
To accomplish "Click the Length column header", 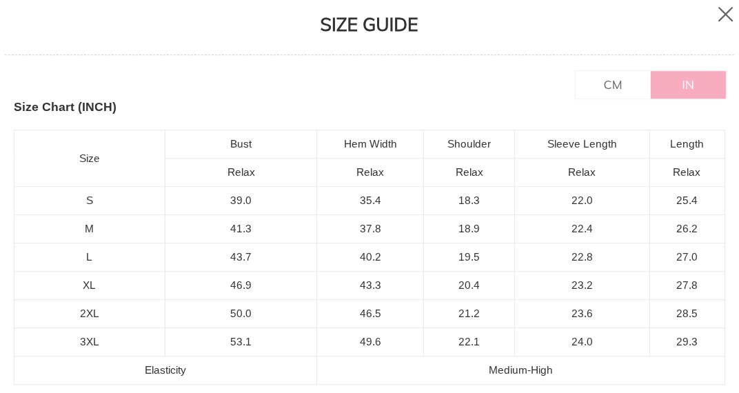I will [687, 144].
